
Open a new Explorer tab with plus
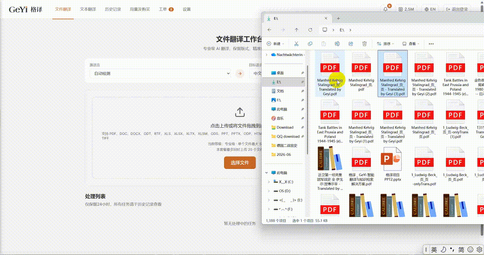coord(338,18)
